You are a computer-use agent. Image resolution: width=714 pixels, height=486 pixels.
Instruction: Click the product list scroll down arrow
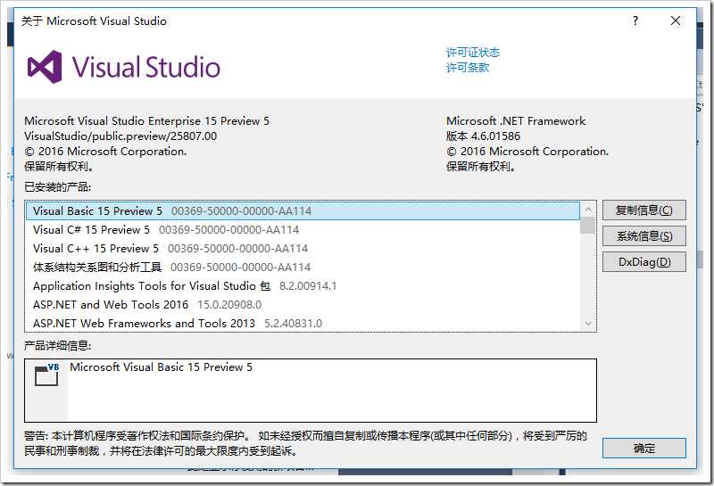(588, 324)
